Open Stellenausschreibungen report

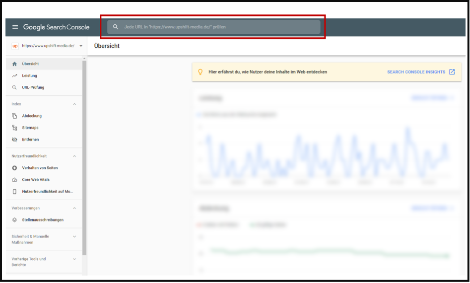(43, 220)
